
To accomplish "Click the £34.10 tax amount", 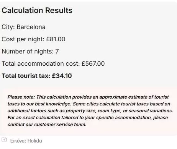I will tap(62, 76).
